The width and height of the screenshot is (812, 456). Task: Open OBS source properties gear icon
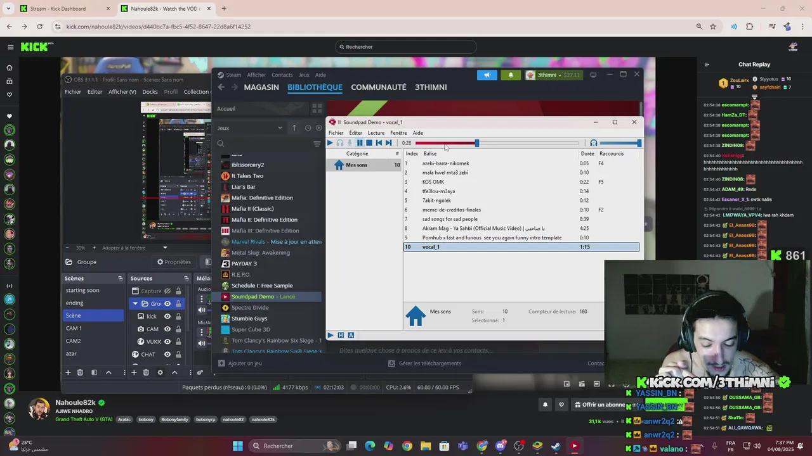(x=160, y=372)
